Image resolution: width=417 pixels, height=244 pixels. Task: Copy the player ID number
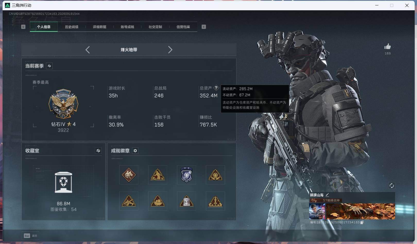(x=362, y=222)
